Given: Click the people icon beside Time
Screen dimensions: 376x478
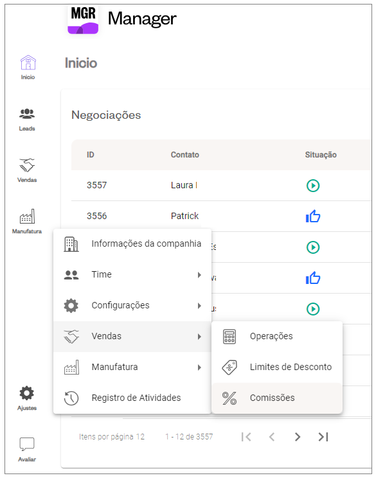Looking at the screenshot, I should pyautogui.click(x=71, y=275).
